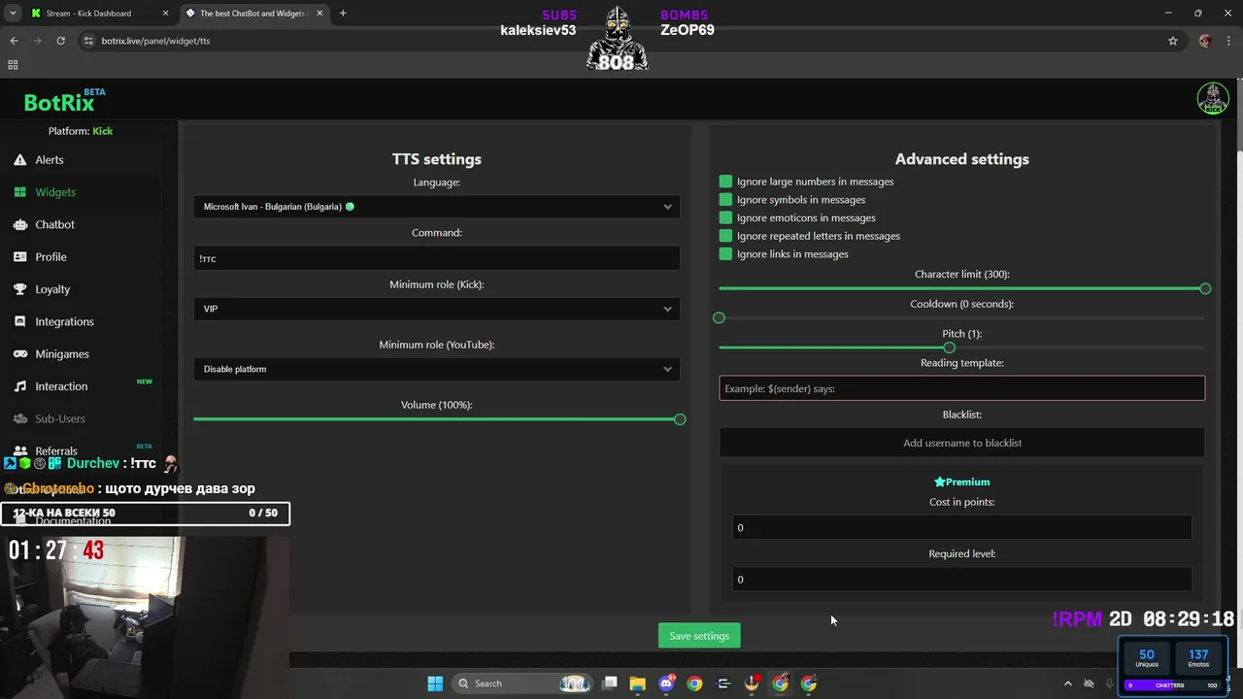Image resolution: width=1243 pixels, height=699 pixels.
Task: Open Widgets in the sidebar
Action: (54, 192)
